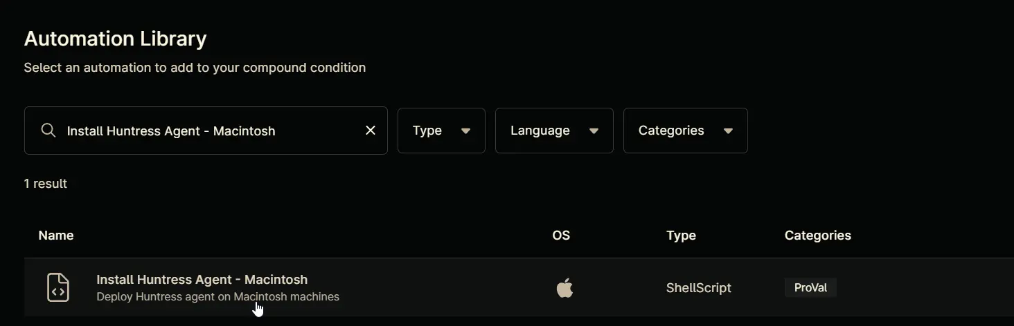
Task: Open the Language filter dropdown
Action: 554,131
